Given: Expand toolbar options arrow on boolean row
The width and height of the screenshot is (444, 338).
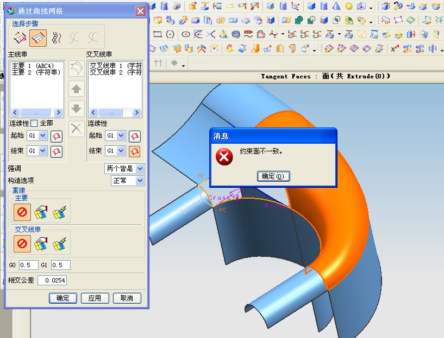Looking at the screenshot, I should [x=371, y=22].
